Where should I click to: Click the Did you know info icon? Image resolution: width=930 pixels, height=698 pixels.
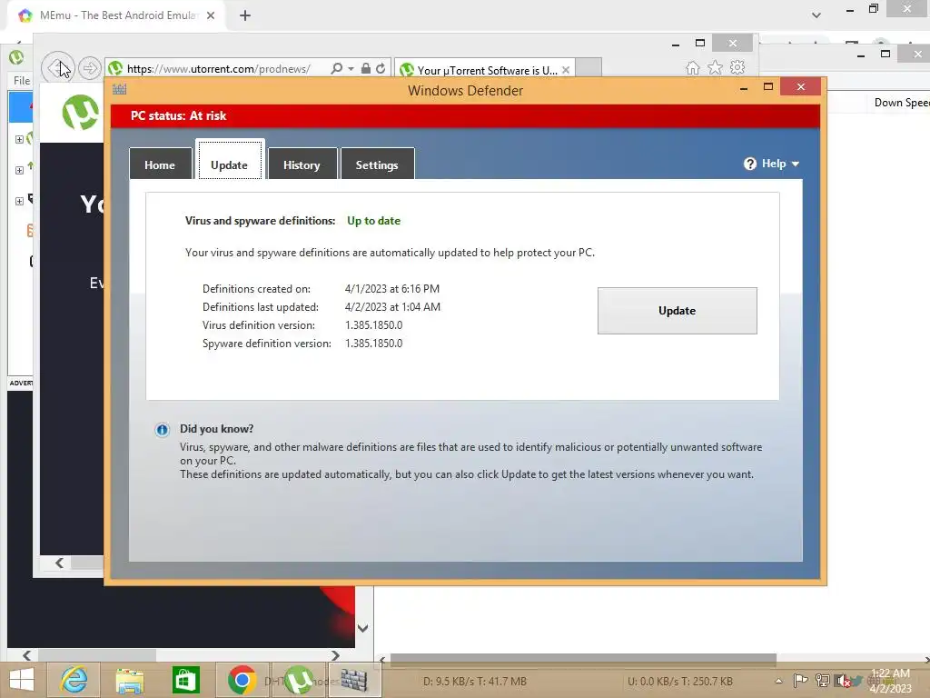[x=162, y=430]
